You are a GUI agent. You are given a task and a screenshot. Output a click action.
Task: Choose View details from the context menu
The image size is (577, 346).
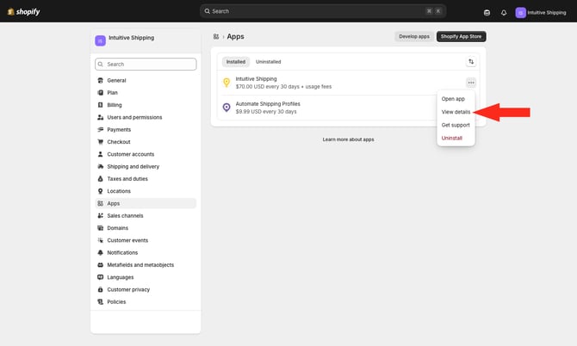[456, 112]
